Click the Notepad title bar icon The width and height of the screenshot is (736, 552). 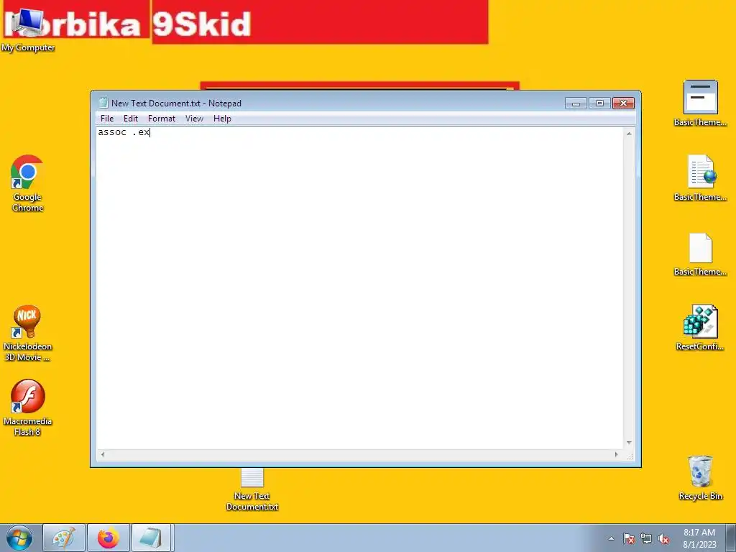click(x=103, y=103)
